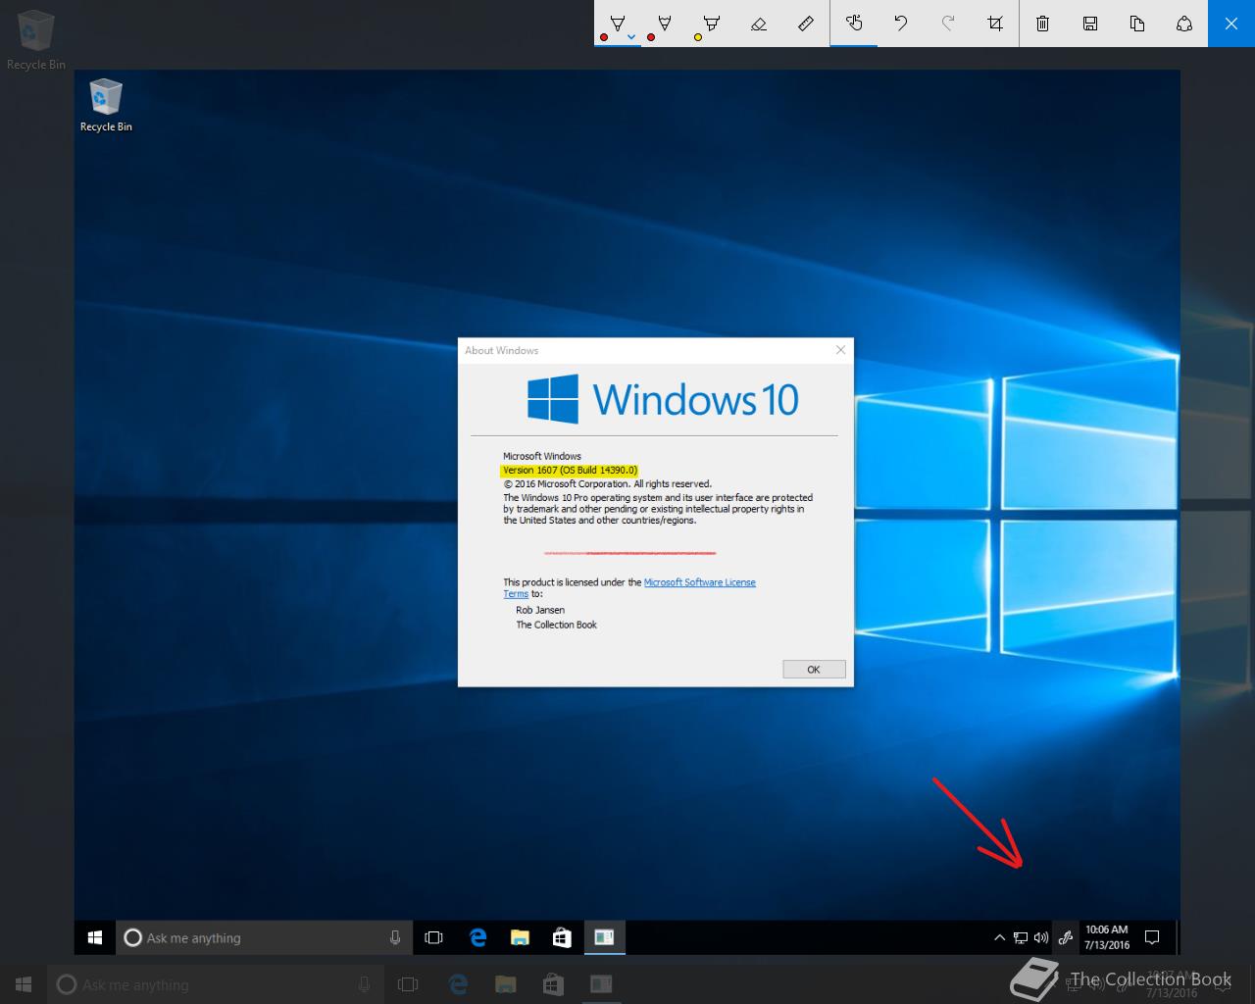
Task: Select the pencil tool
Action: 665,23
